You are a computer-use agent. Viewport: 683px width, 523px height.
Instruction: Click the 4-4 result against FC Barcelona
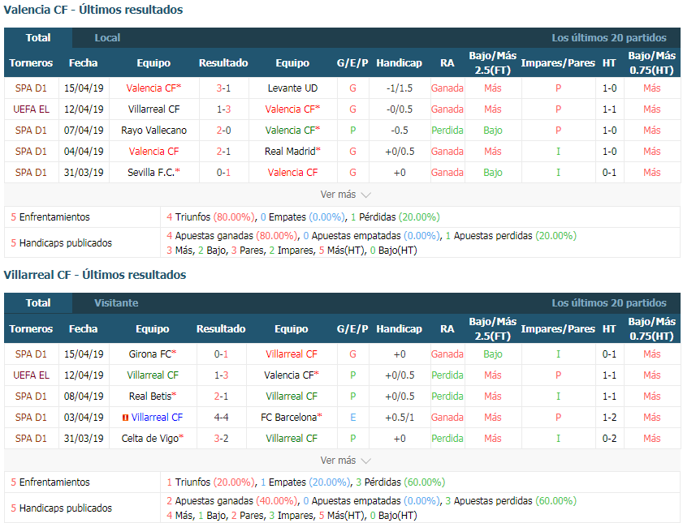221,418
